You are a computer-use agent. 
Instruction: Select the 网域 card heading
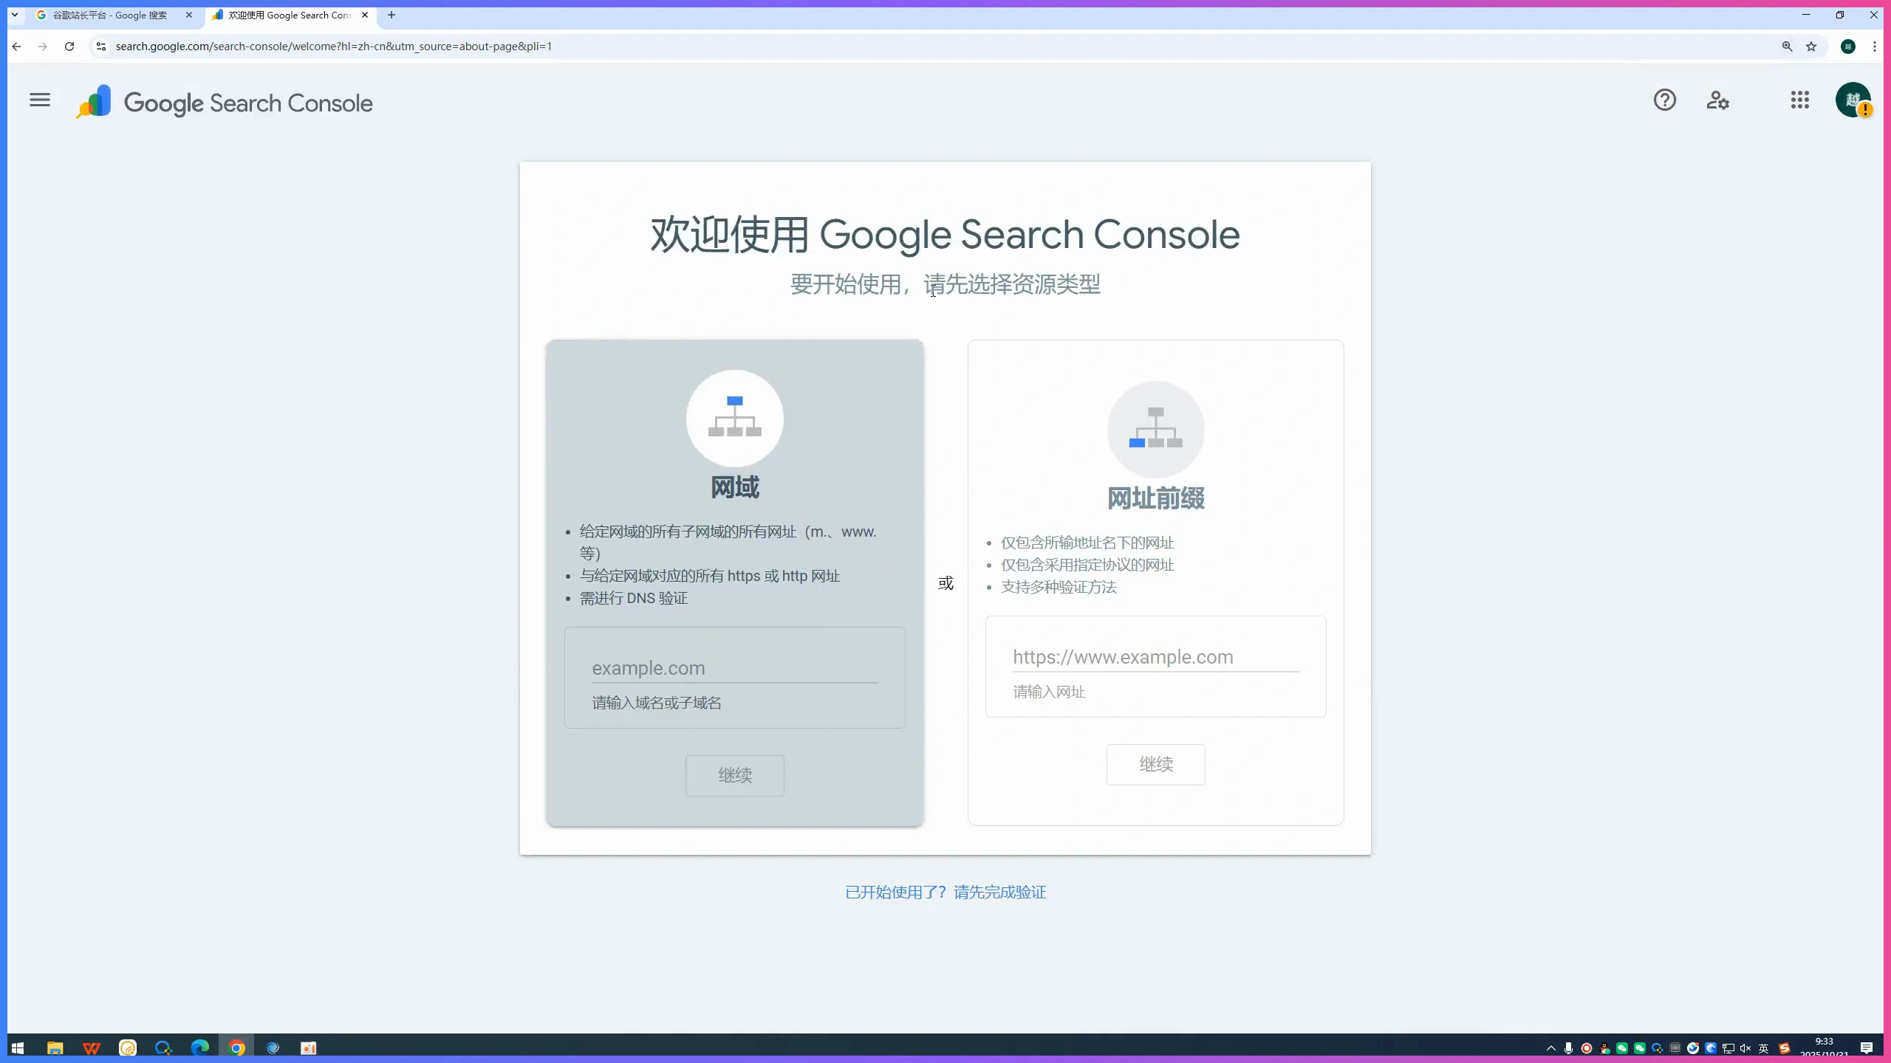pyautogui.click(x=734, y=487)
